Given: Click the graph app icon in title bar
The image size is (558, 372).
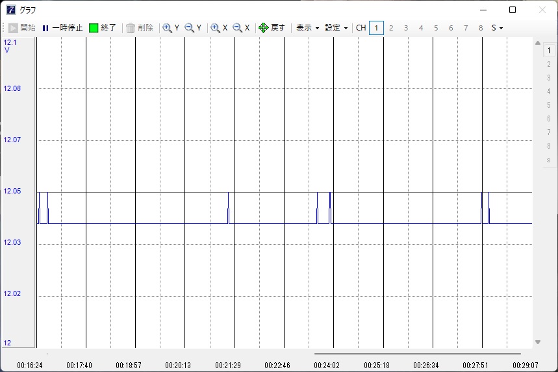Looking at the screenshot, I should tap(11, 10).
